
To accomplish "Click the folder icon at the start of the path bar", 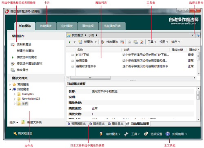I will click(69, 35).
